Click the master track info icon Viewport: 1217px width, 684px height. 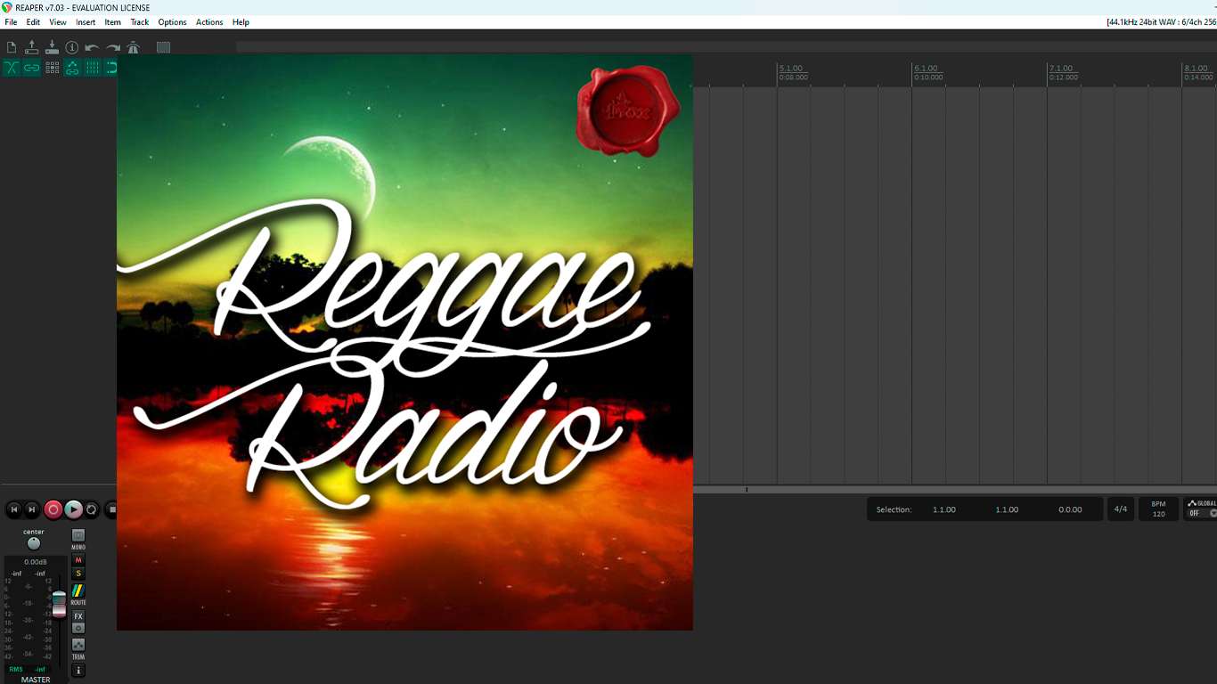78,671
